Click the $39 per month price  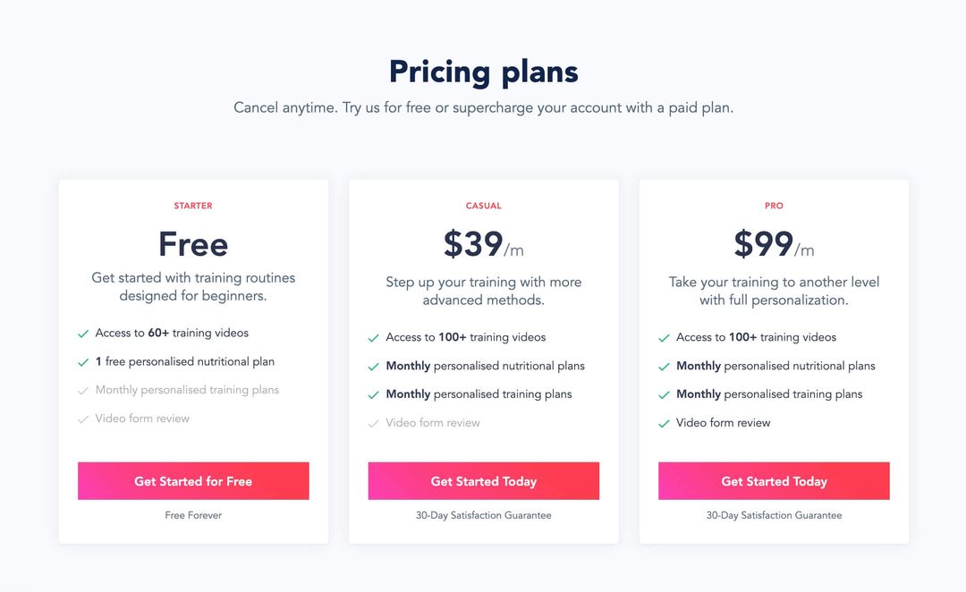483,244
